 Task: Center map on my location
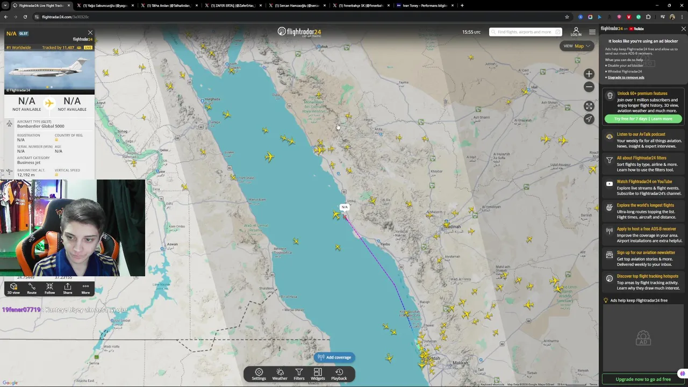point(589,119)
